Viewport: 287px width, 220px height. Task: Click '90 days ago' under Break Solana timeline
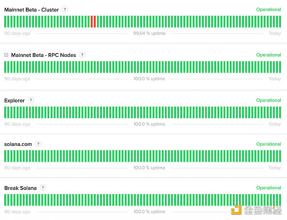click(x=17, y=211)
